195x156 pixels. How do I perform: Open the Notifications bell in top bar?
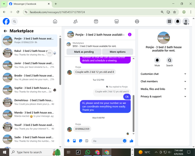(x=178, y=21)
